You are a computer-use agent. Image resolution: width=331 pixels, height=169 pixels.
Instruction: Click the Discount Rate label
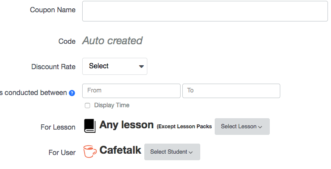53,67
